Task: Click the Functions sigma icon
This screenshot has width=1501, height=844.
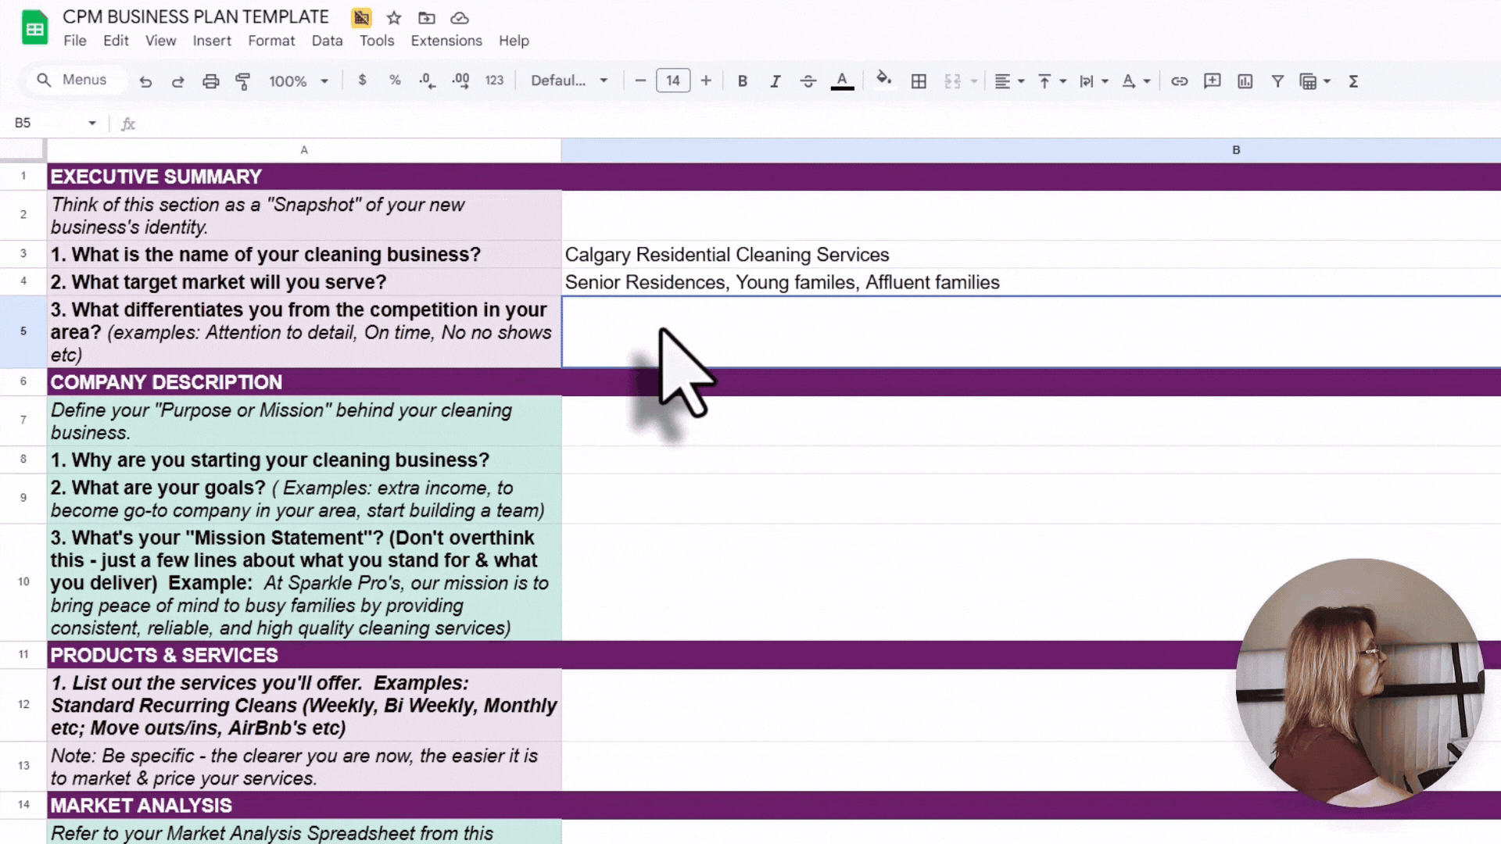Action: pos(1353,81)
